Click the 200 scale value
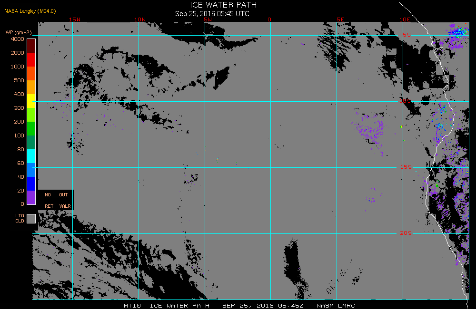This screenshot has height=309, width=476. (x=19, y=122)
